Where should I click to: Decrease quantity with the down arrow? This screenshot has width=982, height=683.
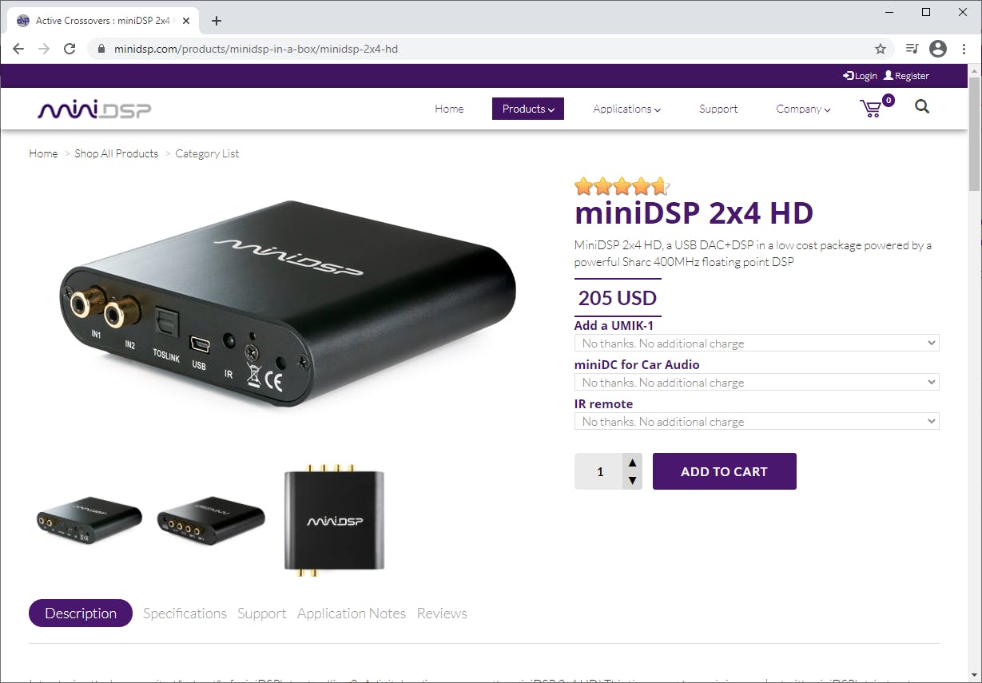click(632, 480)
